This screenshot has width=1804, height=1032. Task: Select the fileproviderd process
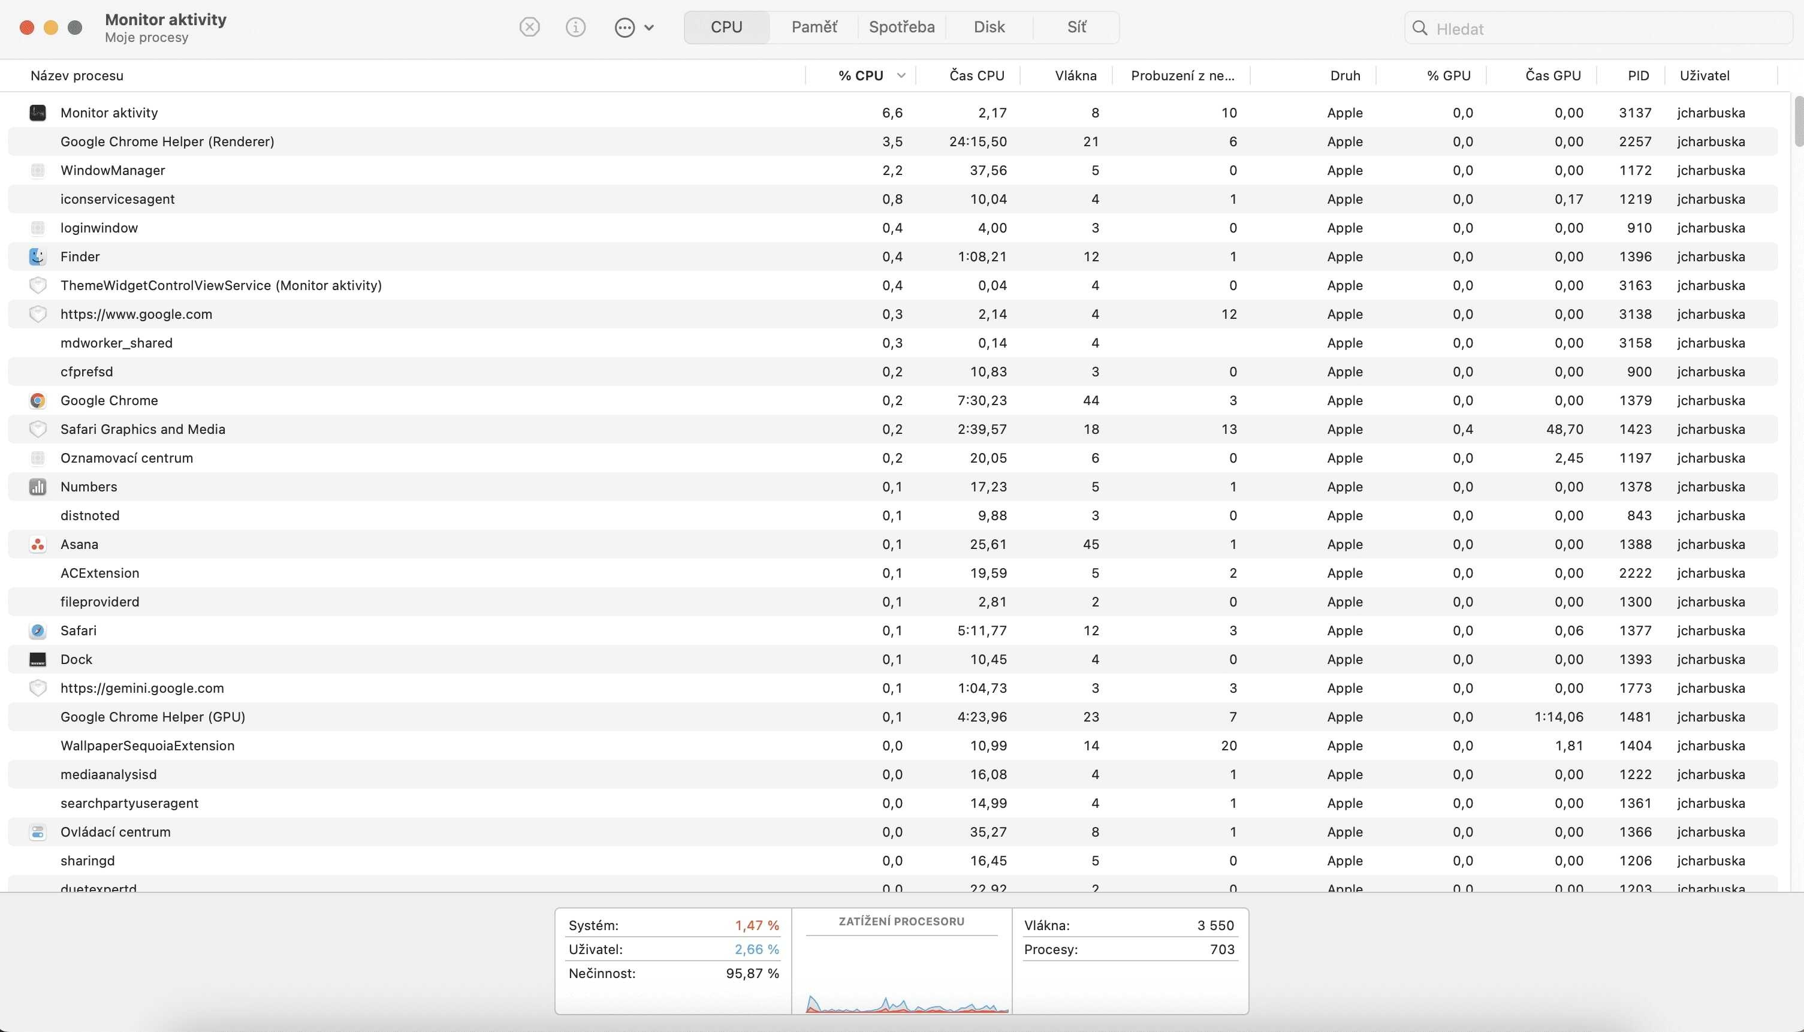tap(892, 602)
